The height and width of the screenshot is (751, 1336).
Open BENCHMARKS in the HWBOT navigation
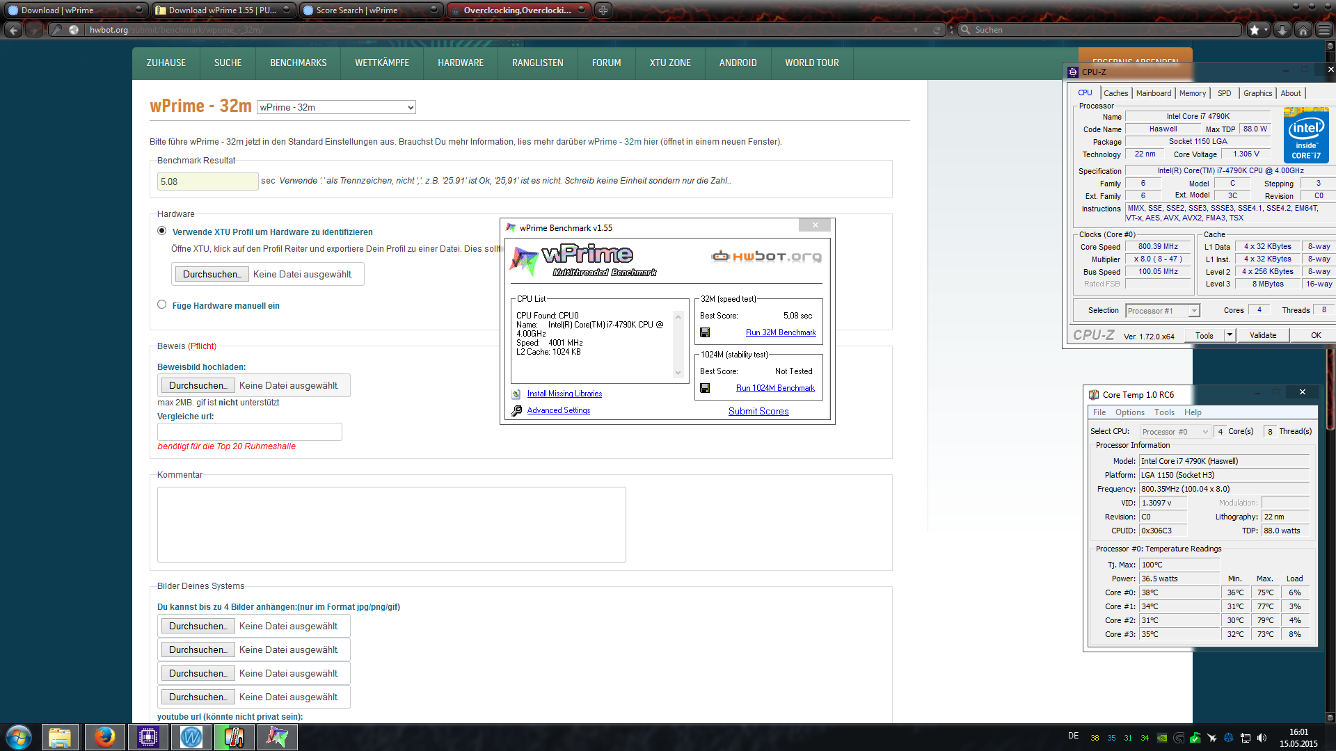click(299, 63)
